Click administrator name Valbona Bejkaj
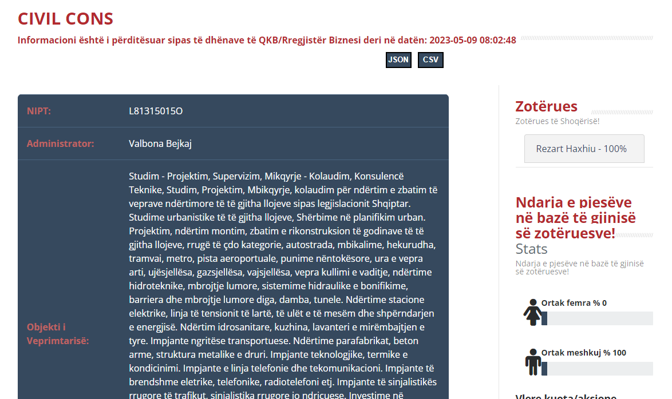The image size is (672, 399). click(x=160, y=143)
